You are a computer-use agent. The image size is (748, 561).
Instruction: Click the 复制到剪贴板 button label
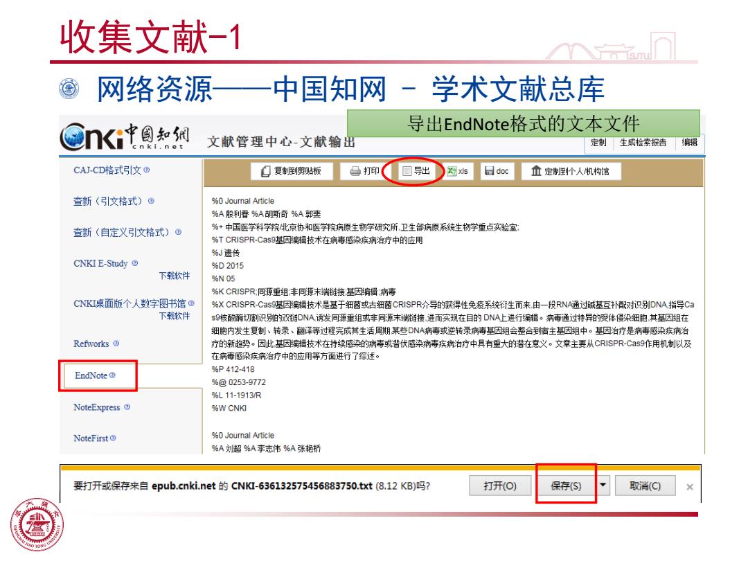tap(298, 171)
